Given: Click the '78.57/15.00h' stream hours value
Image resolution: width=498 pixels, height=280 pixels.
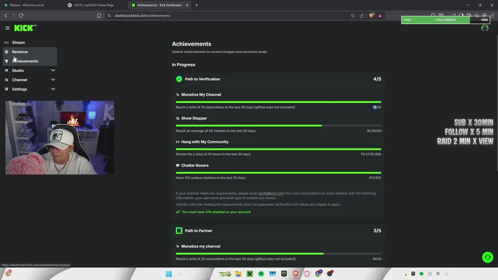Looking at the screenshot, I should tap(371, 154).
